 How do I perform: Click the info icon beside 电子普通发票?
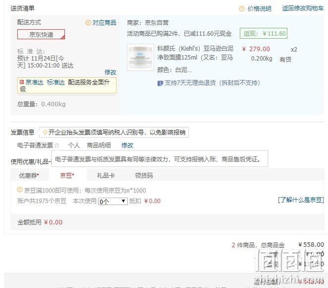57,145
